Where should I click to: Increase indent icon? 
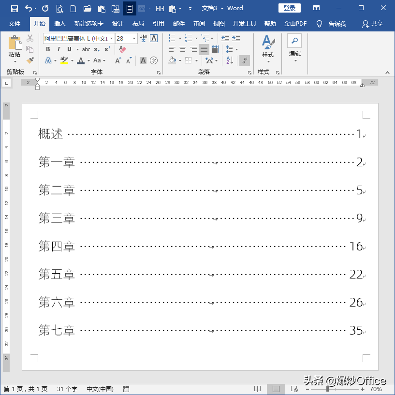click(x=236, y=38)
